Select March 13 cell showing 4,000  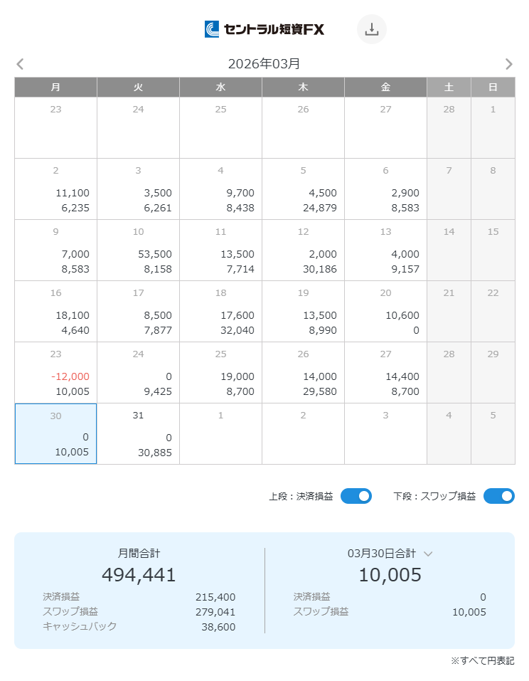tap(385, 250)
